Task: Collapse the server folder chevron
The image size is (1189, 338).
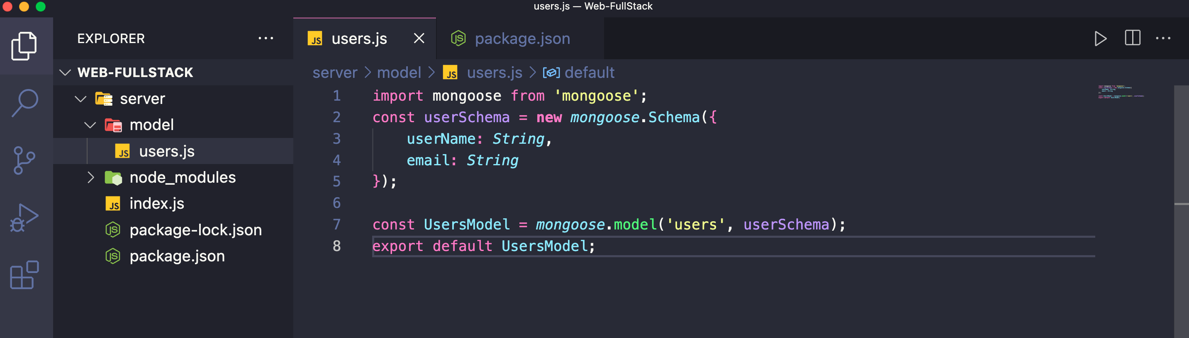Action: [81, 99]
